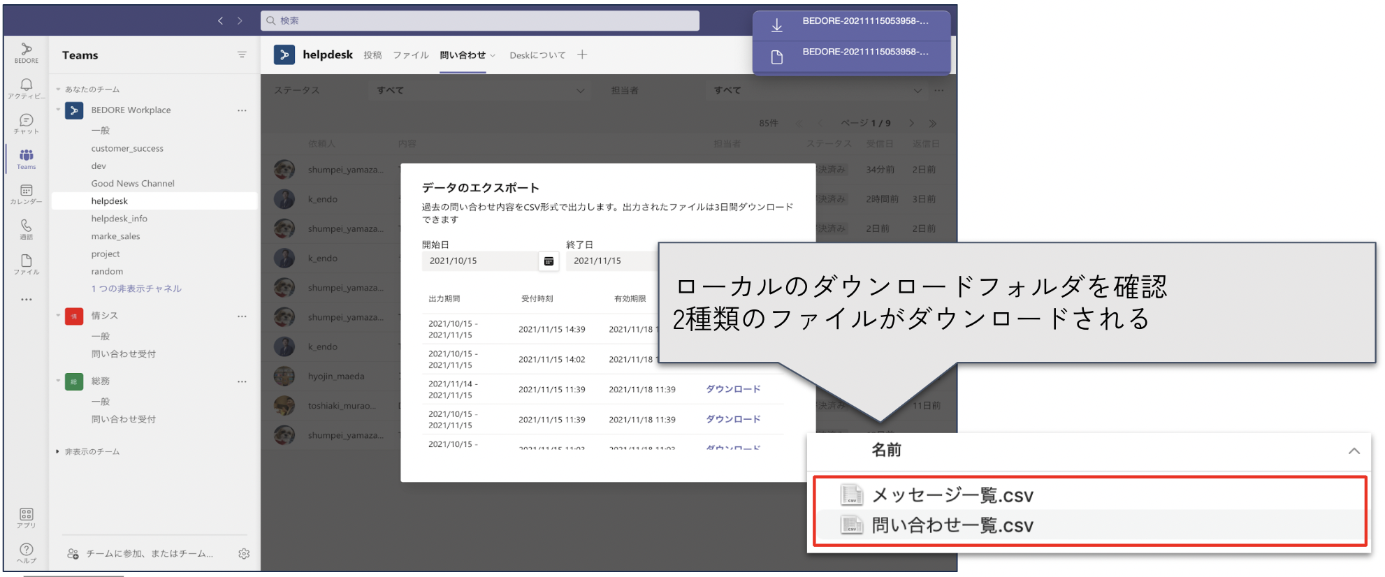This screenshot has width=1385, height=577.
Task: Add a new tab with the plus icon
Action: [582, 54]
